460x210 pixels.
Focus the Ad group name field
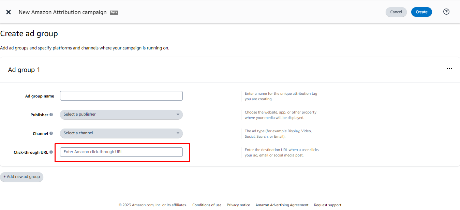pyautogui.click(x=121, y=96)
